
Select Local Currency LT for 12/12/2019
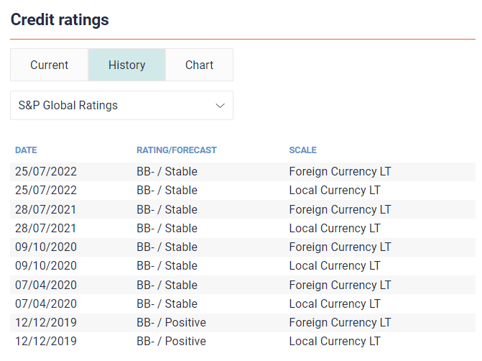(334, 341)
